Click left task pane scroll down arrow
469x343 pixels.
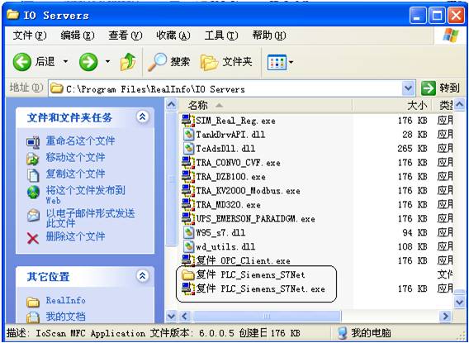(171, 316)
